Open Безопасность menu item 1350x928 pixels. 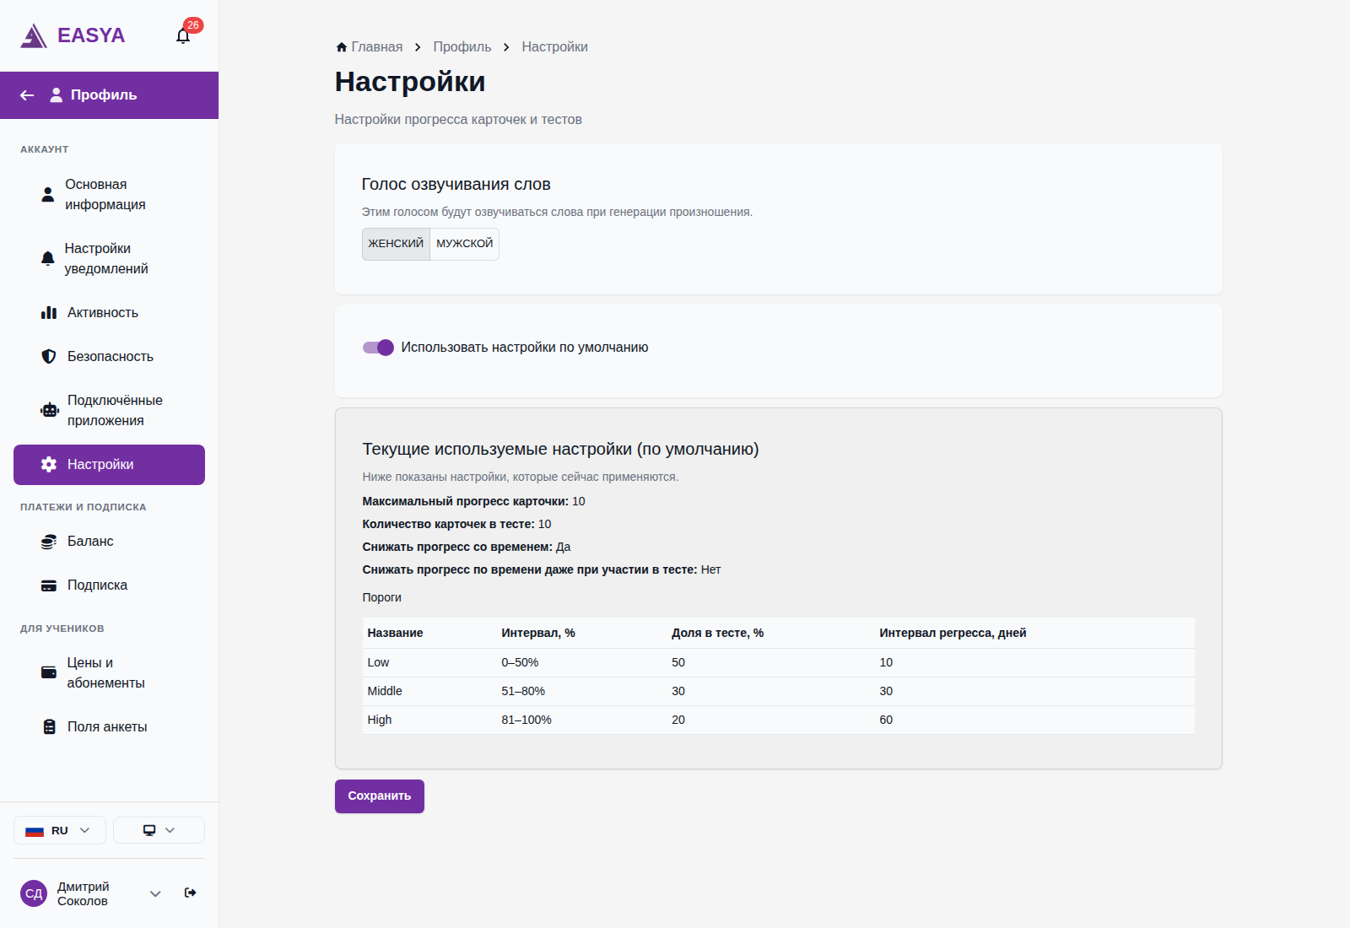tap(109, 357)
